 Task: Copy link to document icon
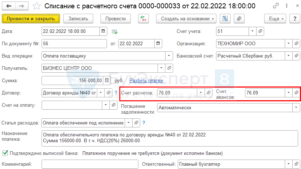click(276, 6)
